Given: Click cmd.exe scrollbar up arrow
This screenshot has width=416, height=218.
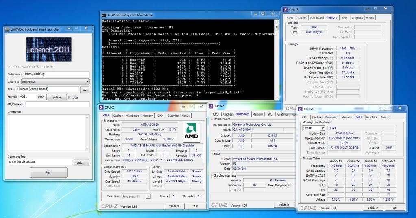Looking at the screenshot, I should tap(277, 22).
